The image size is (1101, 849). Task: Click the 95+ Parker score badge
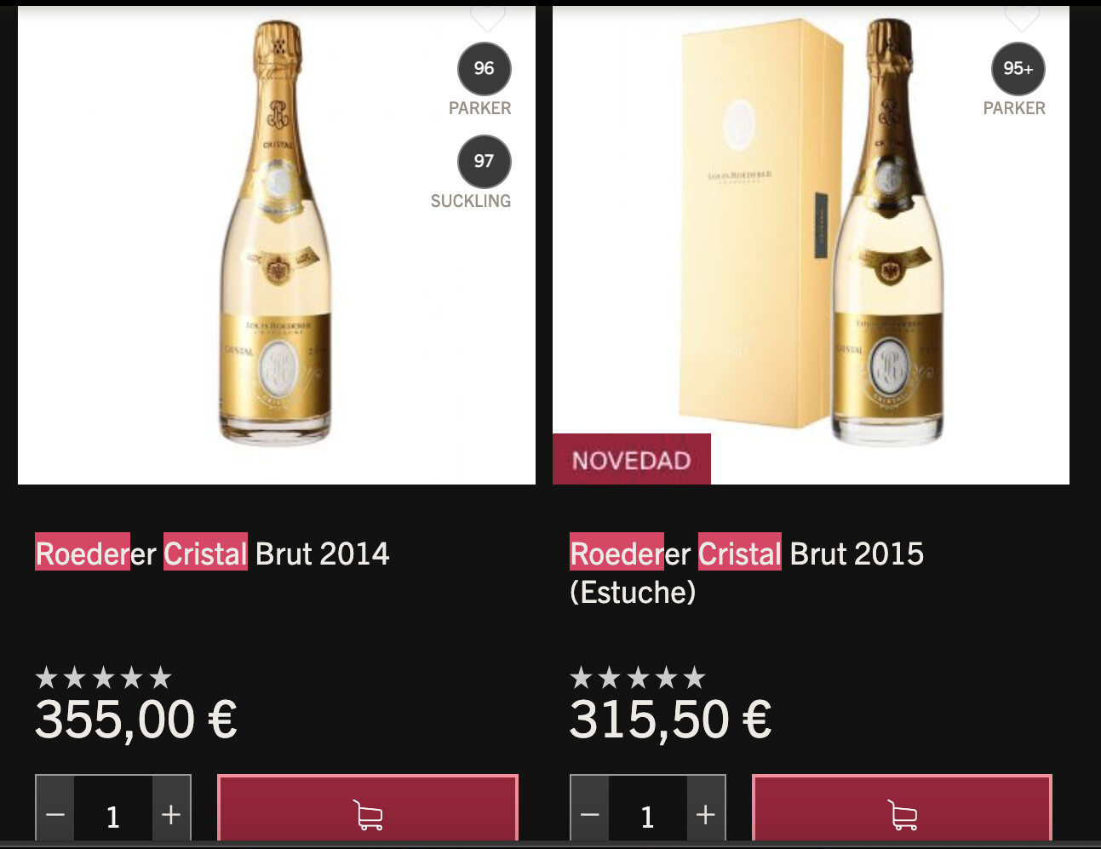(x=1018, y=69)
